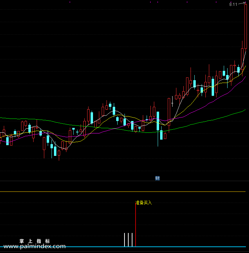Click the 准备买入 signal label
Viewport: 249px width, 253px height.
click(x=144, y=203)
